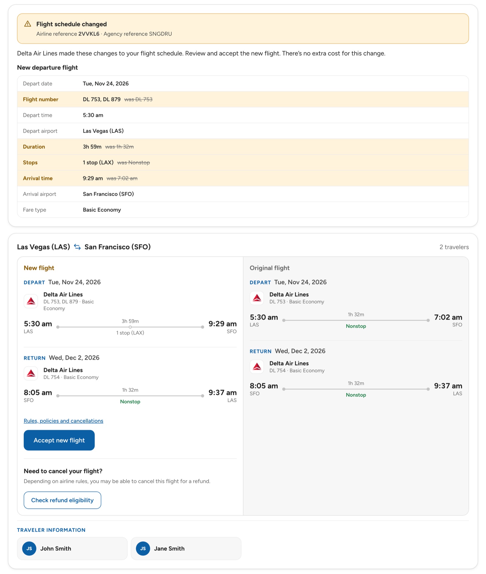Click the LAX stop marker on new flight timeline

[x=130, y=327]
